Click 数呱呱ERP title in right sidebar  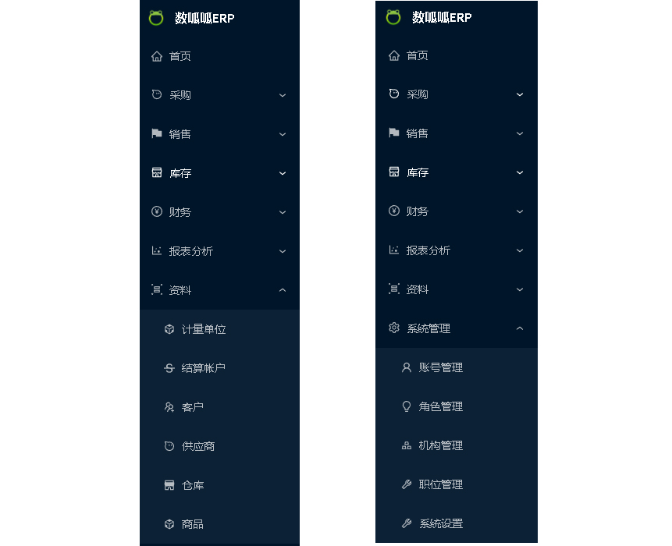pos(442,18)
